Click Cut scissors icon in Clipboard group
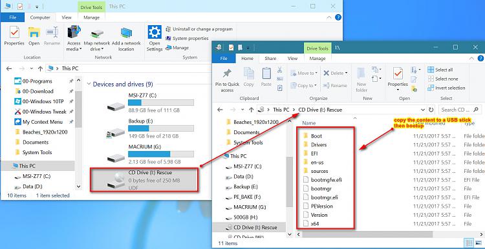 click(x=279, y=70)
